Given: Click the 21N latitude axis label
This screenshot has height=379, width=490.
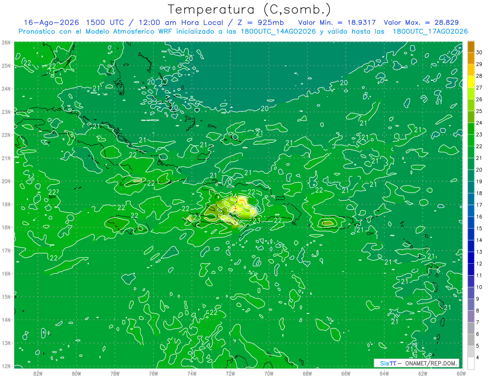Looking at the screenshot, I should 6,158.
